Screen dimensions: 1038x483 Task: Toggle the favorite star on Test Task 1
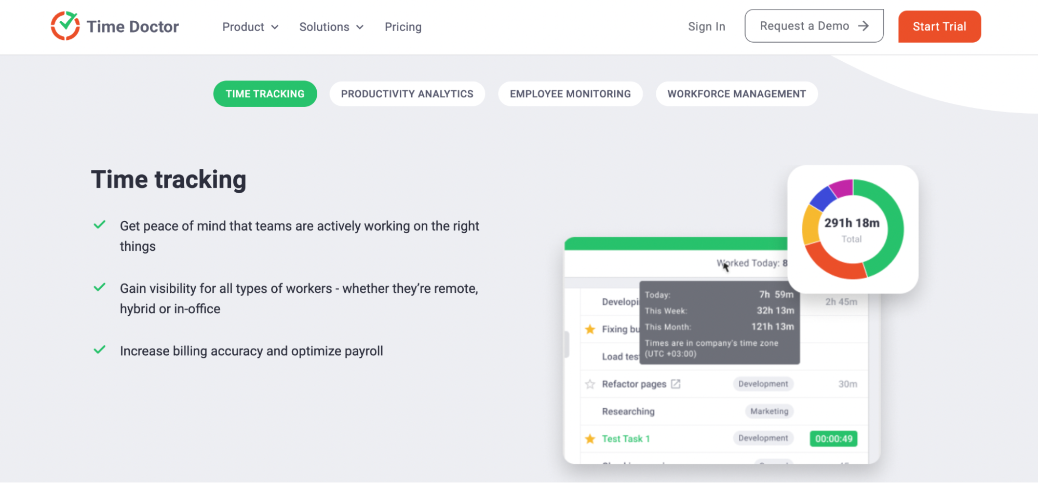[x=590, y=438]
